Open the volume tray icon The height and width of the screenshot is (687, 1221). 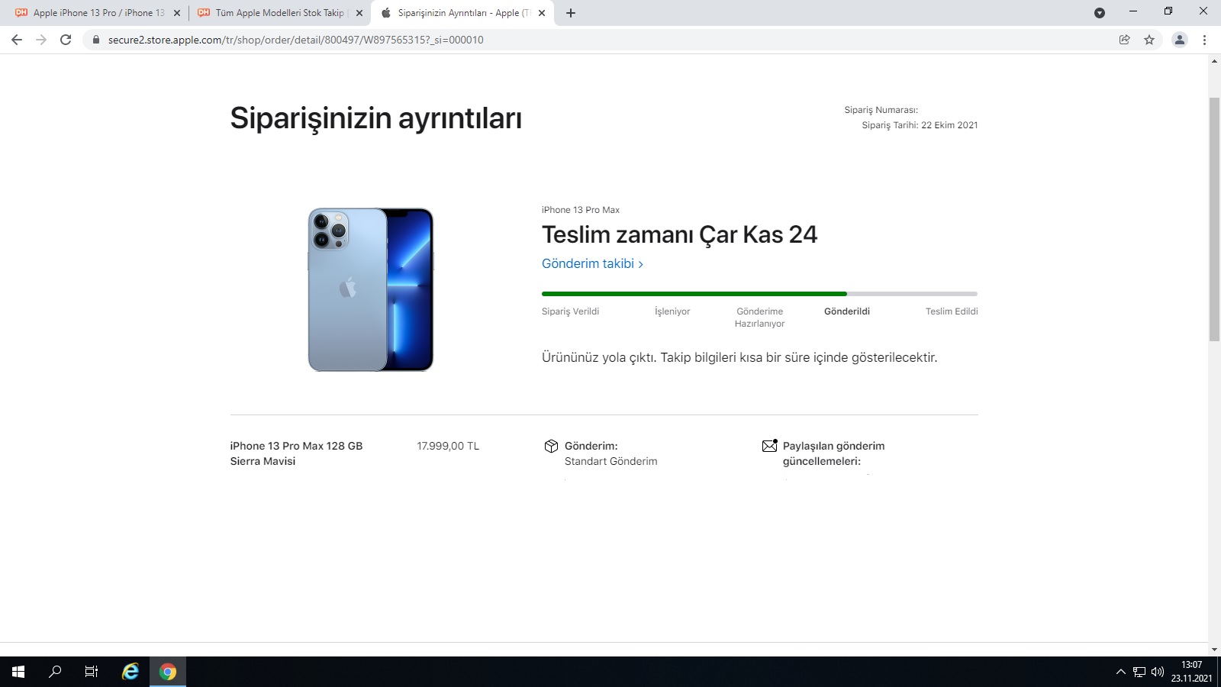[x=1158, y=672]
